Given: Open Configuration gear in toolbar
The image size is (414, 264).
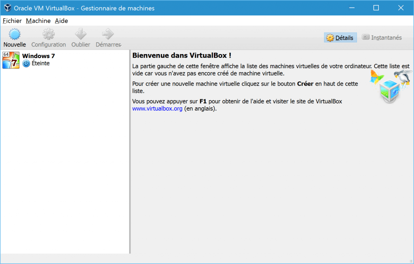Looking at the screenshot, I should click(x=49, y=34).
